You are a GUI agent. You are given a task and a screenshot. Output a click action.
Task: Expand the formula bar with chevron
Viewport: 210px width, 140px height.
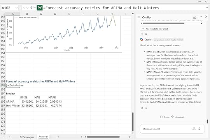(207, 8)
